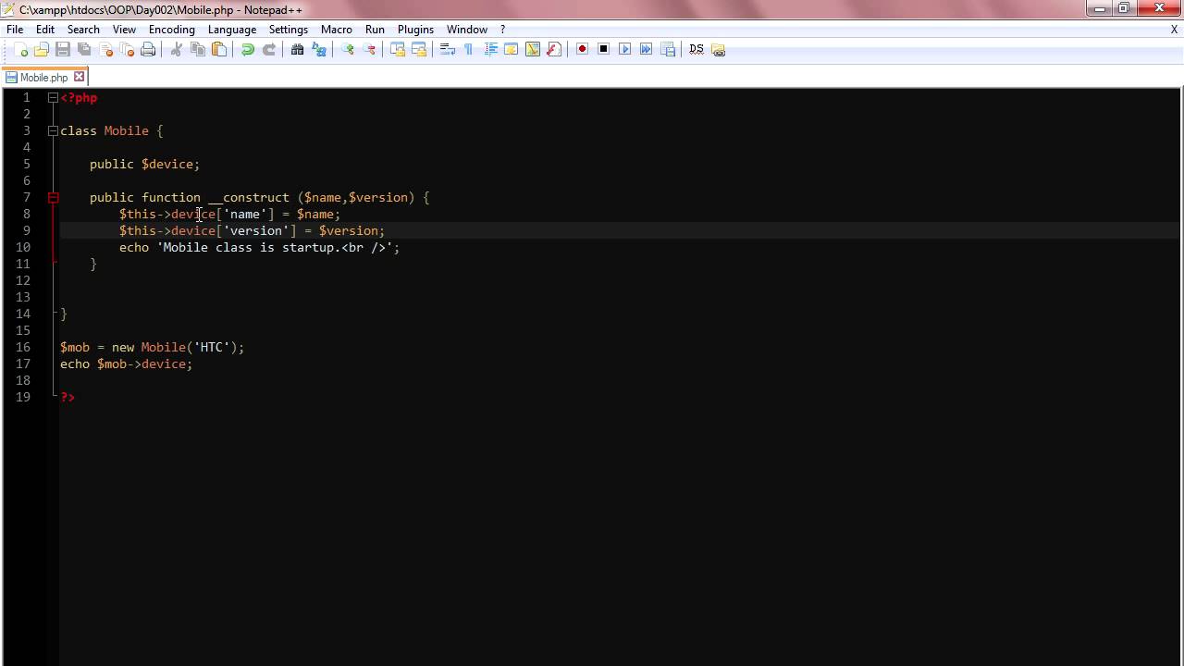Viewport: 1184px width, 666px height.
Task: Open the Run menu
Action: click(375, 30)
